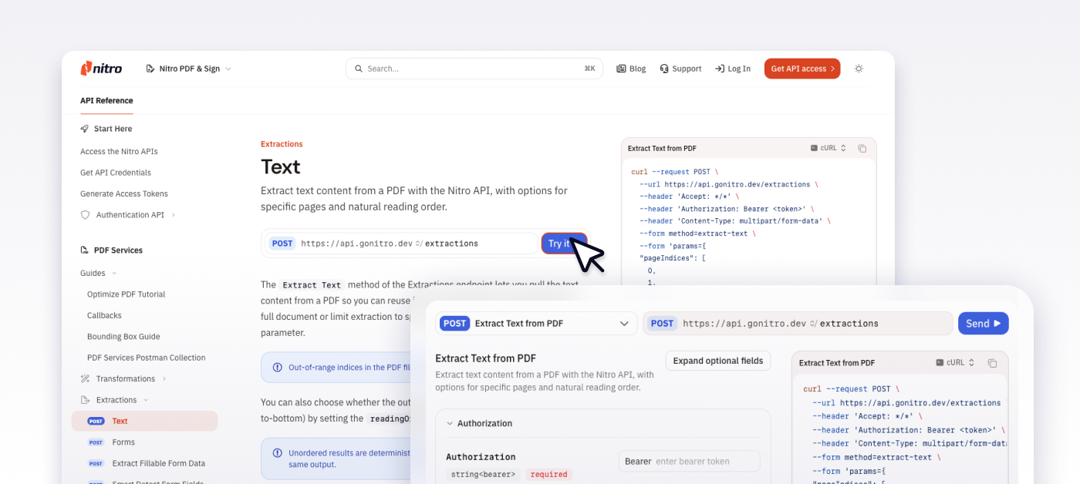Open the Callbacks guide
This screenshot has width=1080, height=484.
point(104,315)
